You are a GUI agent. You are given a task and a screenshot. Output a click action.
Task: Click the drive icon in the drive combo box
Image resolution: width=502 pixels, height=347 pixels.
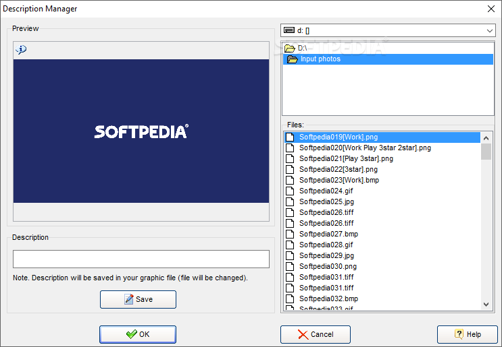coord(289,30)
